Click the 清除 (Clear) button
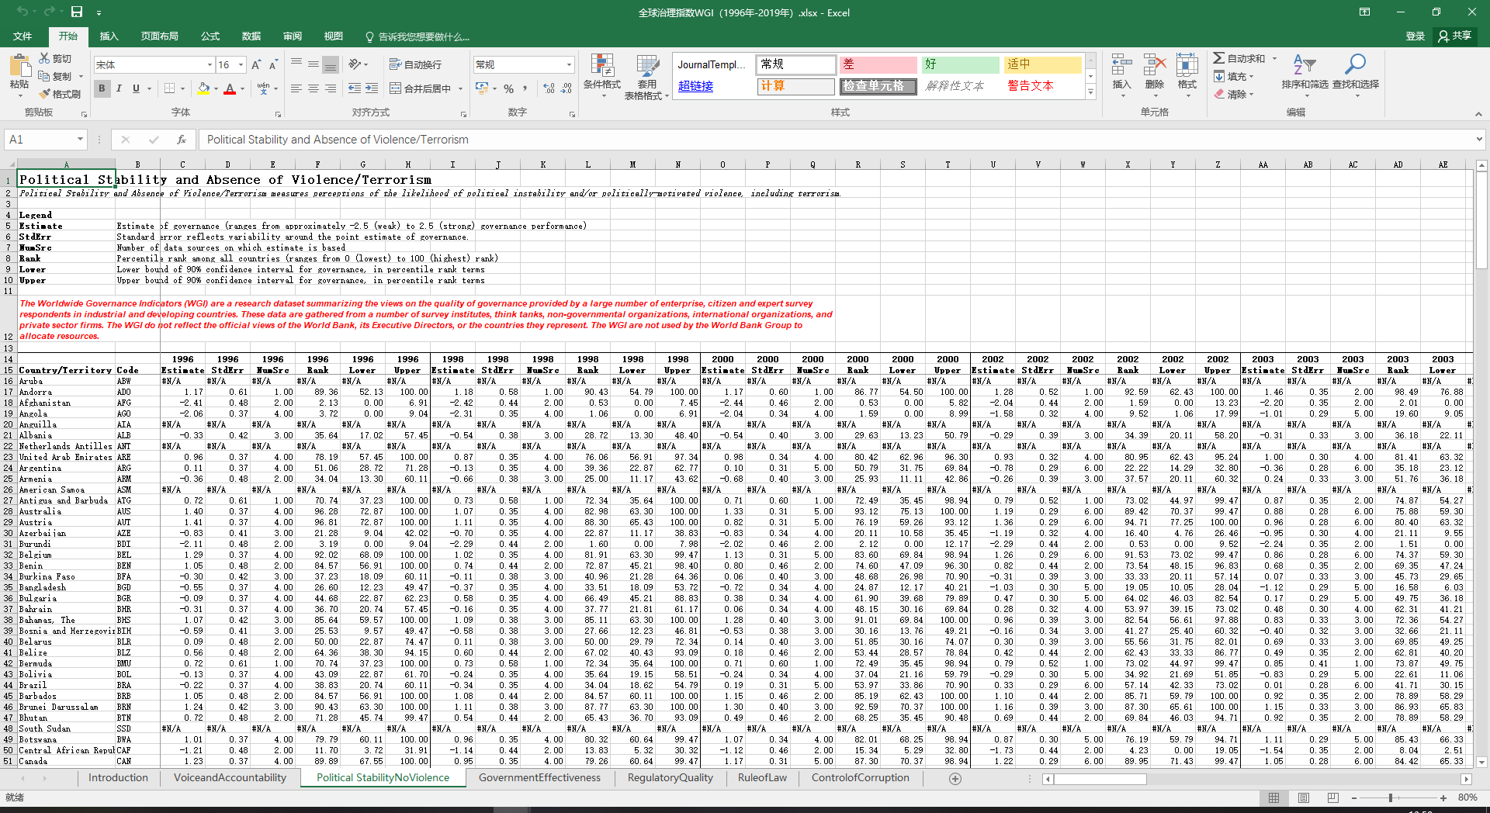 point(1235,95)
